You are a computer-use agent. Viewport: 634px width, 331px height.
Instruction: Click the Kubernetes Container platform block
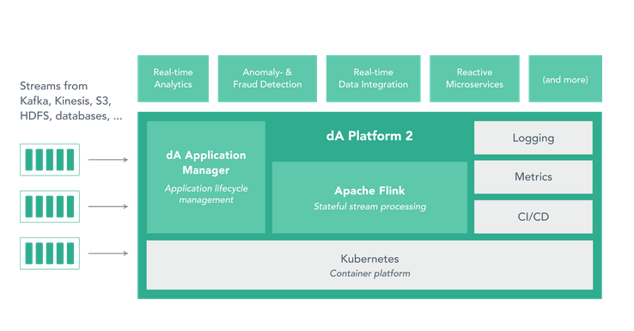[369, 265]
